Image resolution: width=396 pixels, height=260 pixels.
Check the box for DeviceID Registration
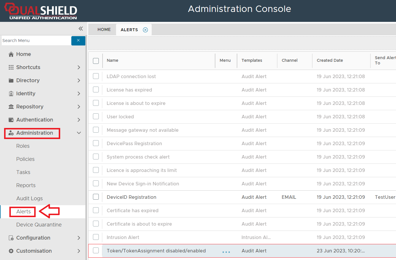tap(96, 197)
